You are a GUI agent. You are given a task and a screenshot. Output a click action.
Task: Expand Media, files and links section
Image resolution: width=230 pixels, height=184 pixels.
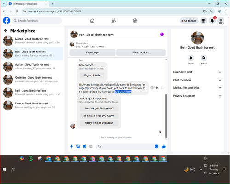coord(197,88)
